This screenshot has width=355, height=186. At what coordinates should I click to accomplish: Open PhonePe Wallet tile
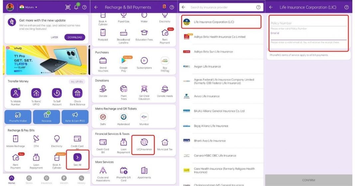18,117
